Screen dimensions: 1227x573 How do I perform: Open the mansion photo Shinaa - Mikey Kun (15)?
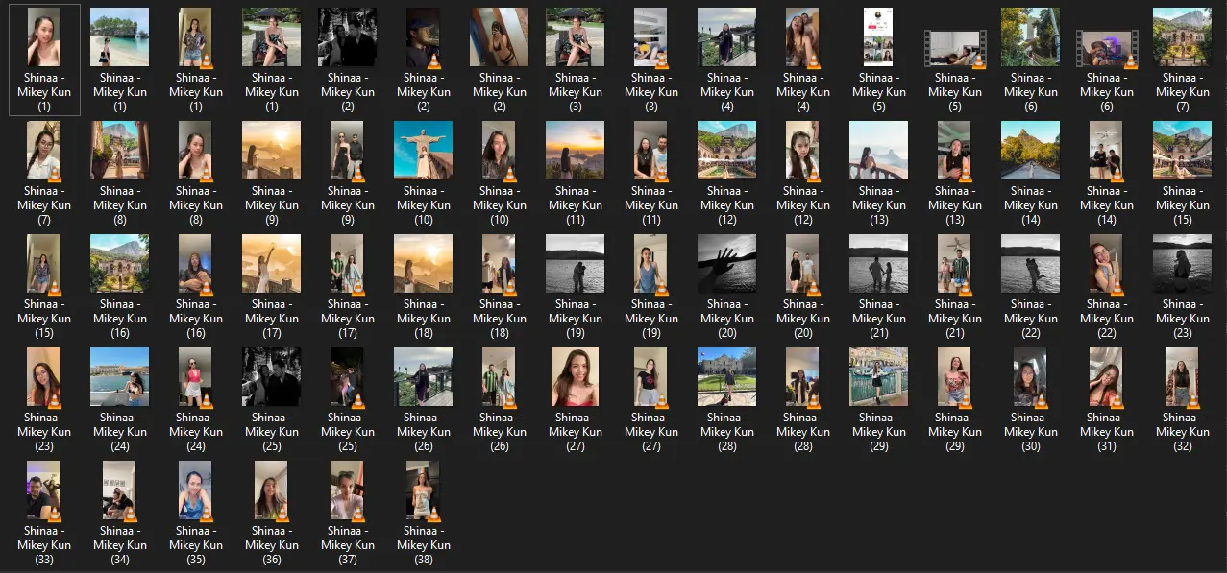[1183, 151]
